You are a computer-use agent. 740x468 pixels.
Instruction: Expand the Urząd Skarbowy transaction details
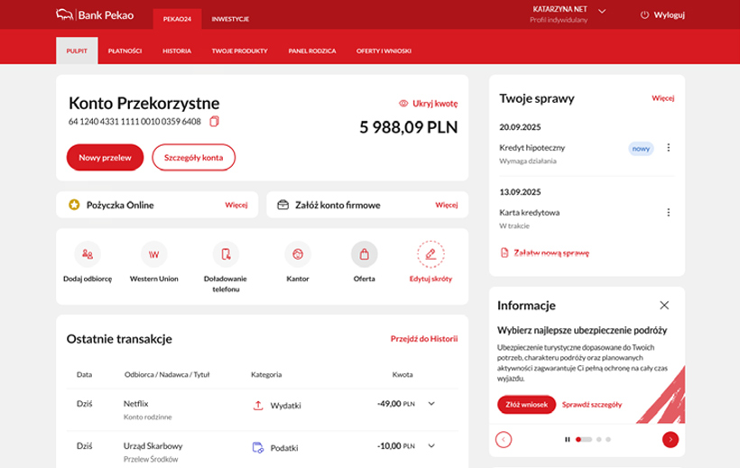pos(431,445)
